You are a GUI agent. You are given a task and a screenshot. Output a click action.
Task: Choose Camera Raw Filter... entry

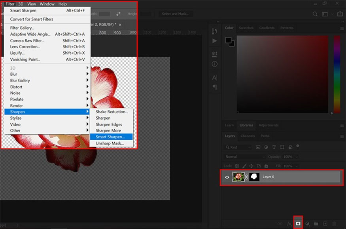[47, 40]
